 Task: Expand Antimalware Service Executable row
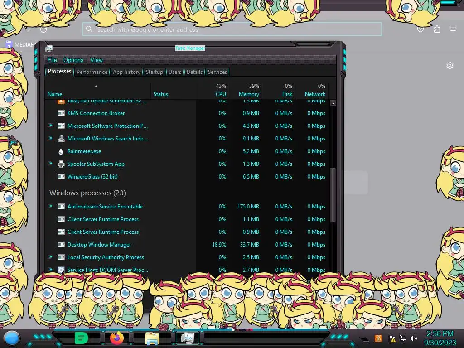pos(51,206)
